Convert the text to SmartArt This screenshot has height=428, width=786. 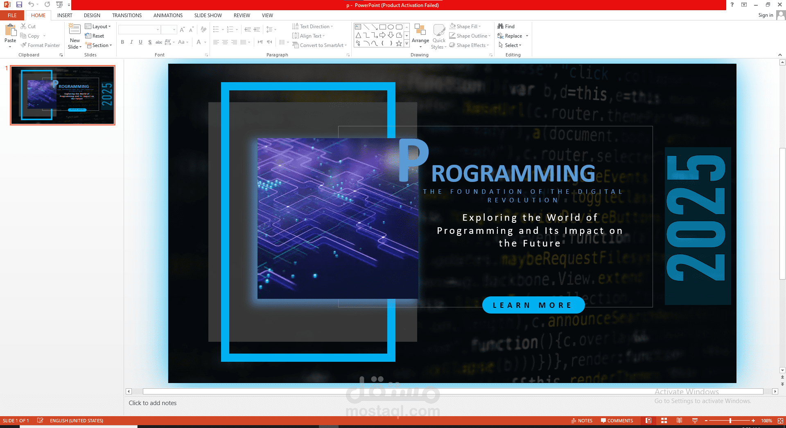coord(319,45)
